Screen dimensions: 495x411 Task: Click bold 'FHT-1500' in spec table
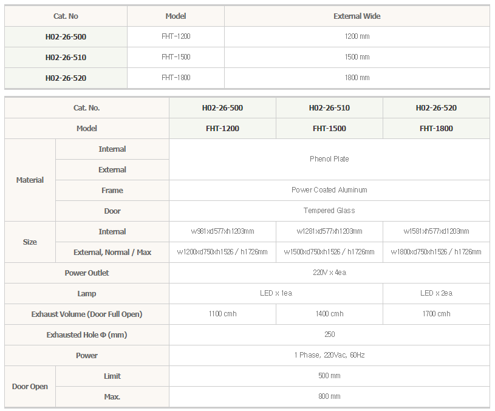pos(329,129)
